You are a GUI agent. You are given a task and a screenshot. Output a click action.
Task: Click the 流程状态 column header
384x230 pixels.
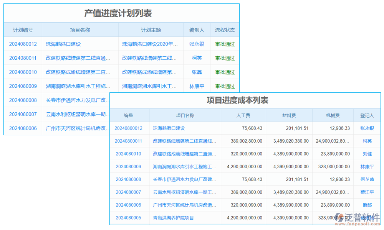[x=225, y=30]
